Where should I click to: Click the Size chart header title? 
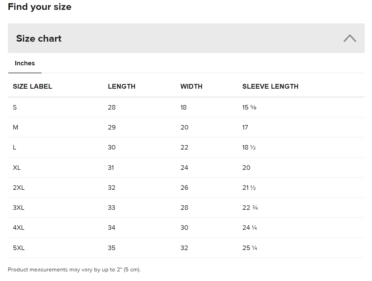pos(39,38)
